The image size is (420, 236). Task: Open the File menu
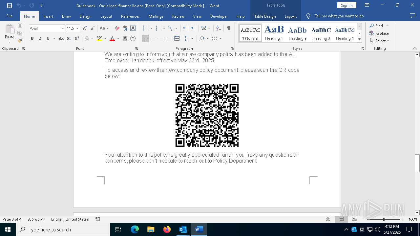10,16
